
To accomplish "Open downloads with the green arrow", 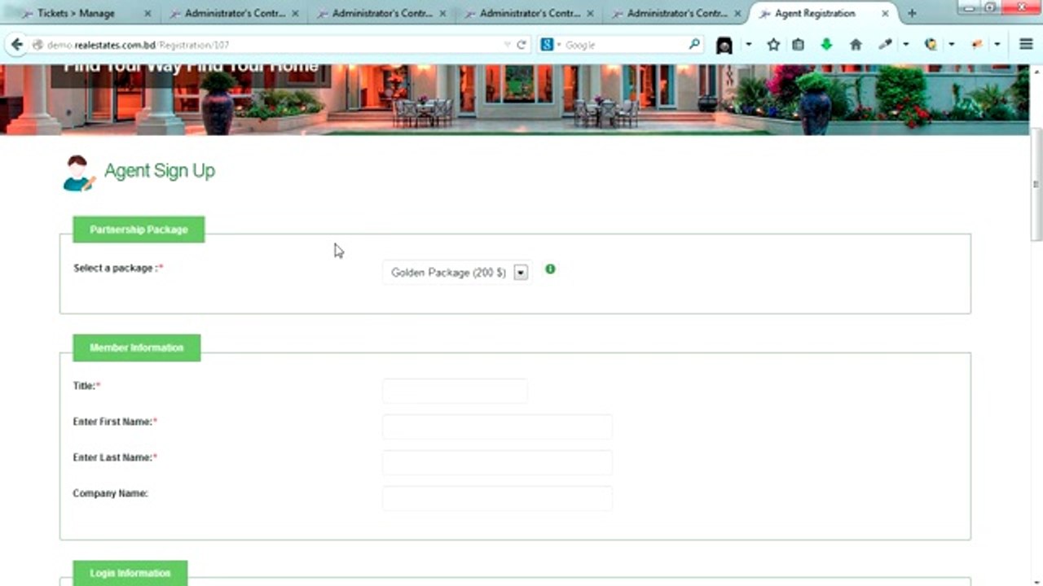I will (x=826, y=45).
